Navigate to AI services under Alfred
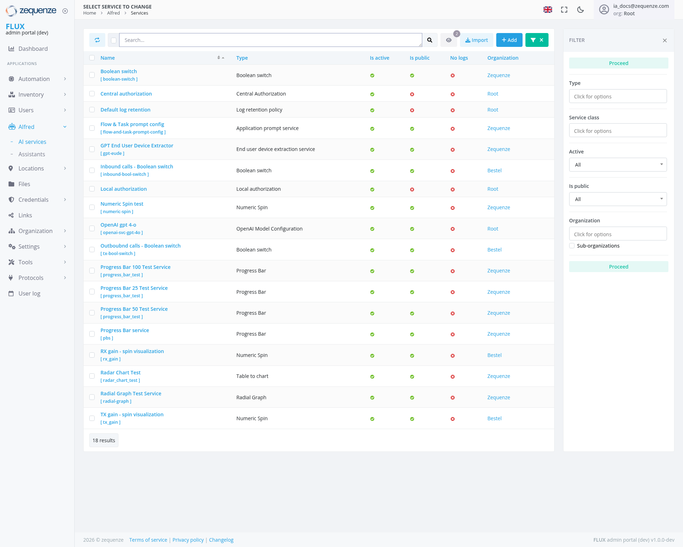 [32, 142]
